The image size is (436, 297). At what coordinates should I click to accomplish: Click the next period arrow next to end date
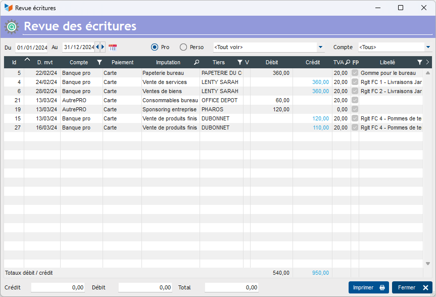(103, 47)
